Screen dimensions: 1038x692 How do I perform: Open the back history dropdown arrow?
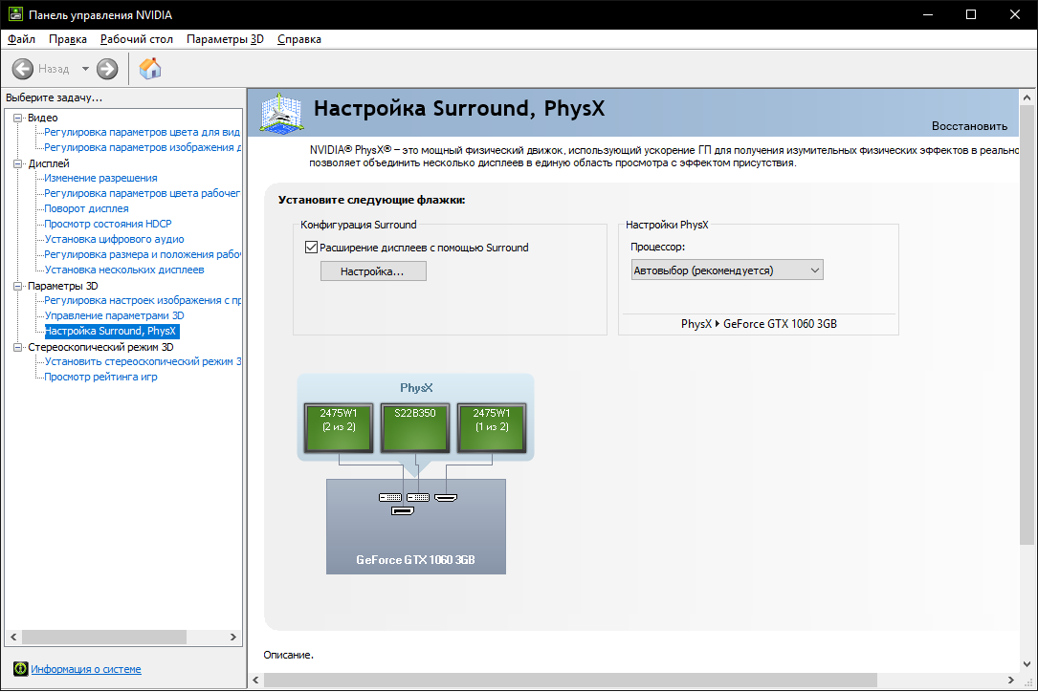85,69
